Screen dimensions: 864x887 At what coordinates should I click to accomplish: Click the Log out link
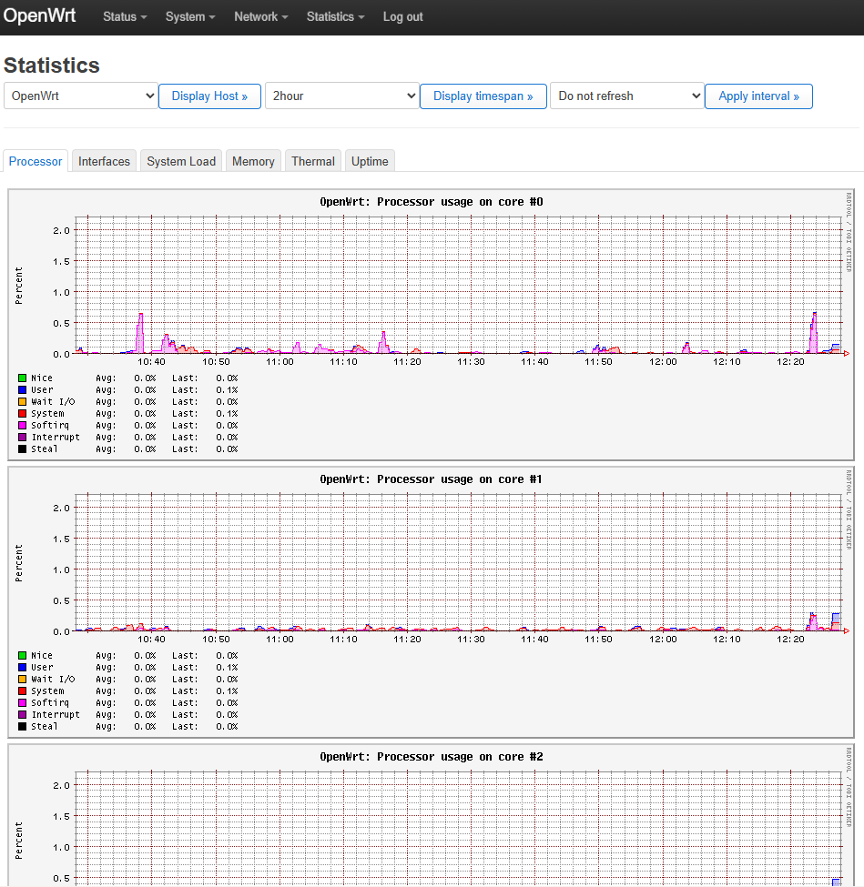402,16
